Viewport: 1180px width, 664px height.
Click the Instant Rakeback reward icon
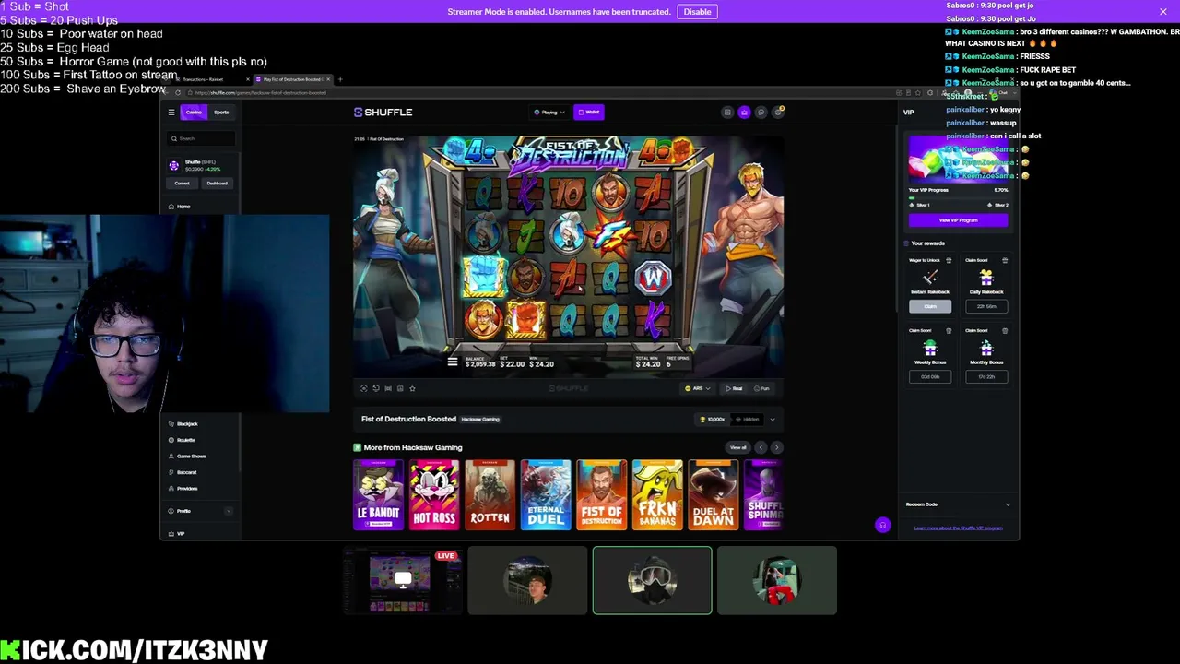click(930, 277)
